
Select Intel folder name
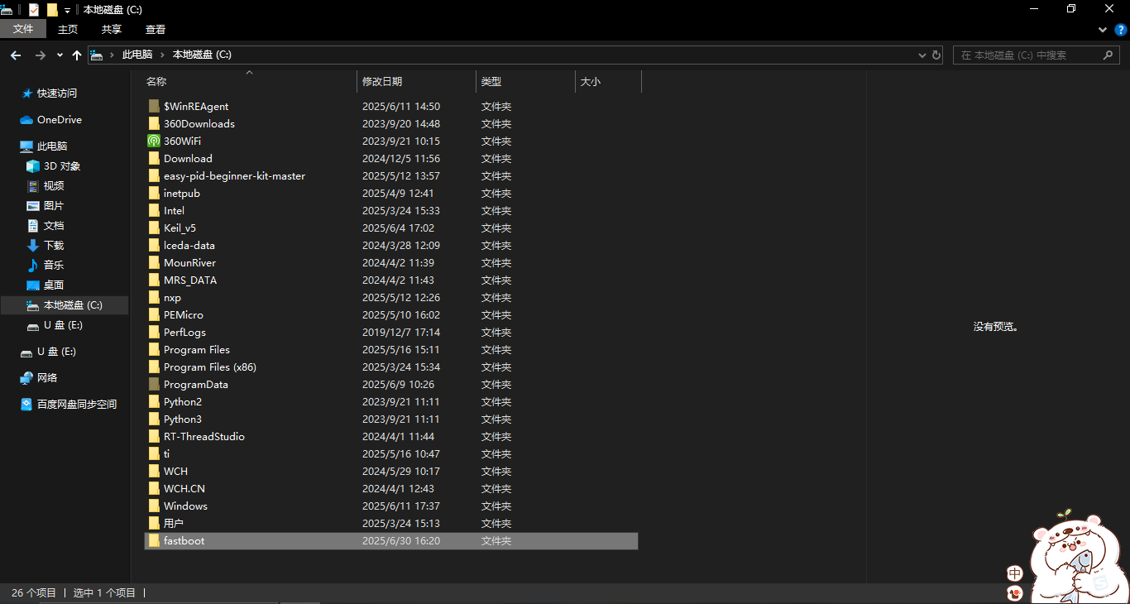(174, 211)
